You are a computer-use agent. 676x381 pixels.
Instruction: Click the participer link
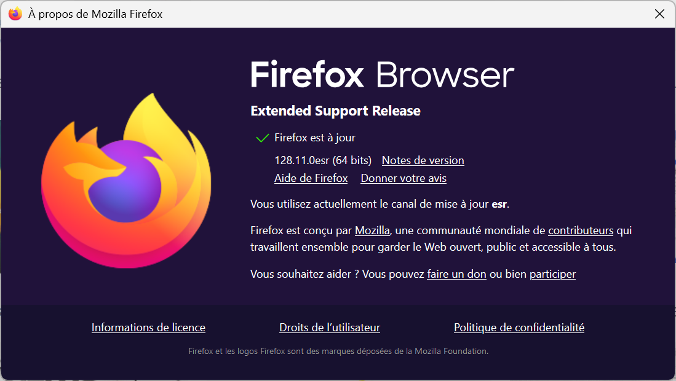[552, 274]
